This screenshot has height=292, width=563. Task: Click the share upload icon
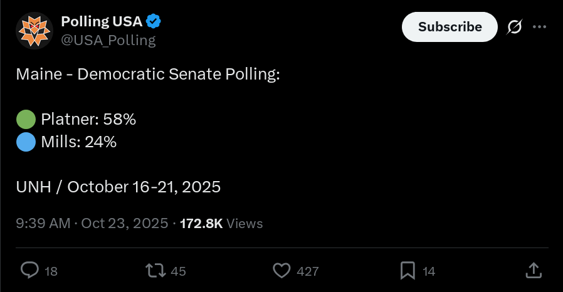[x=533, y=270]
